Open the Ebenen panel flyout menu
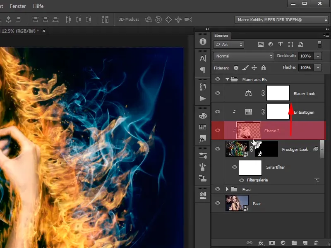 (x=326, y=35)
